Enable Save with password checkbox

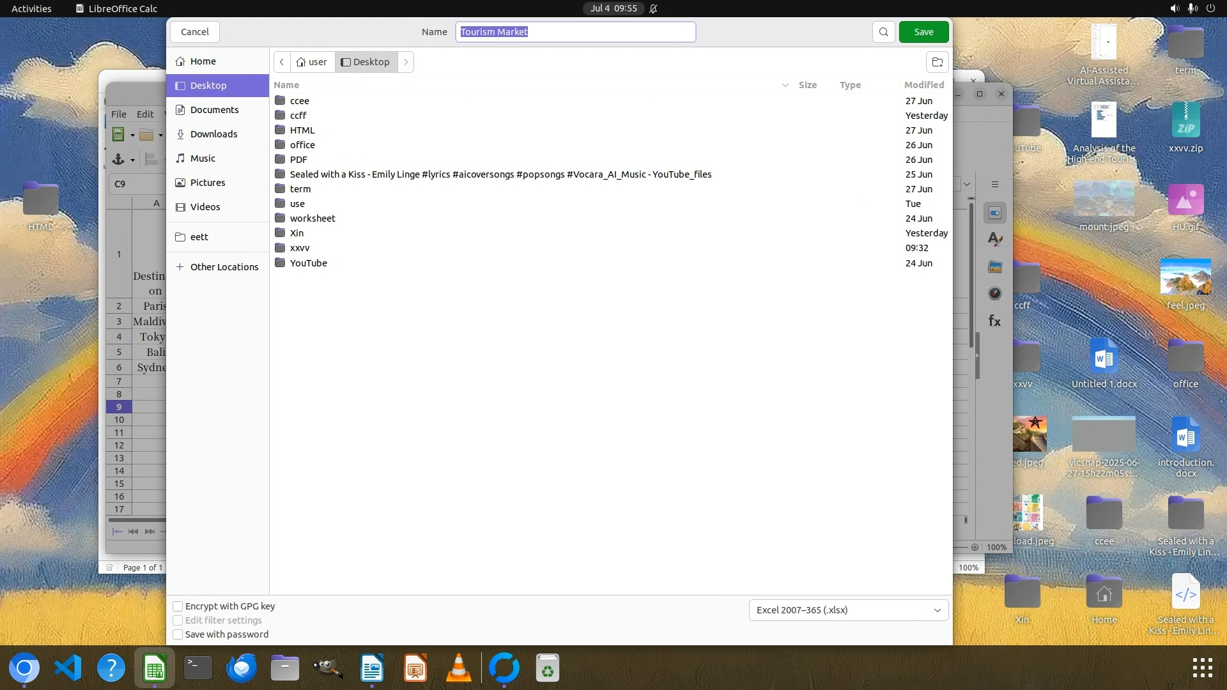(x=178, y=634)
